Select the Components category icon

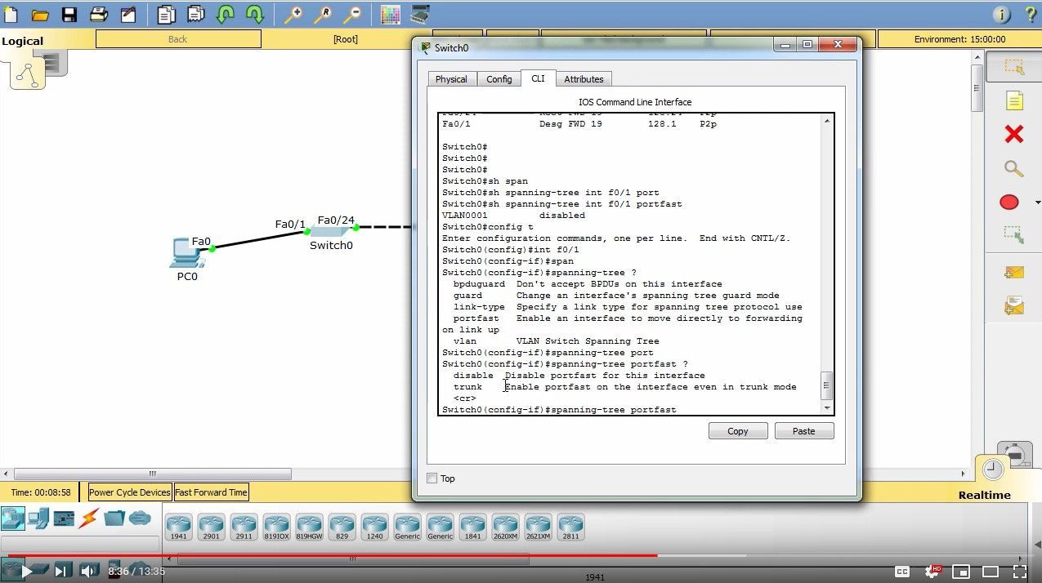coord(64,518)
